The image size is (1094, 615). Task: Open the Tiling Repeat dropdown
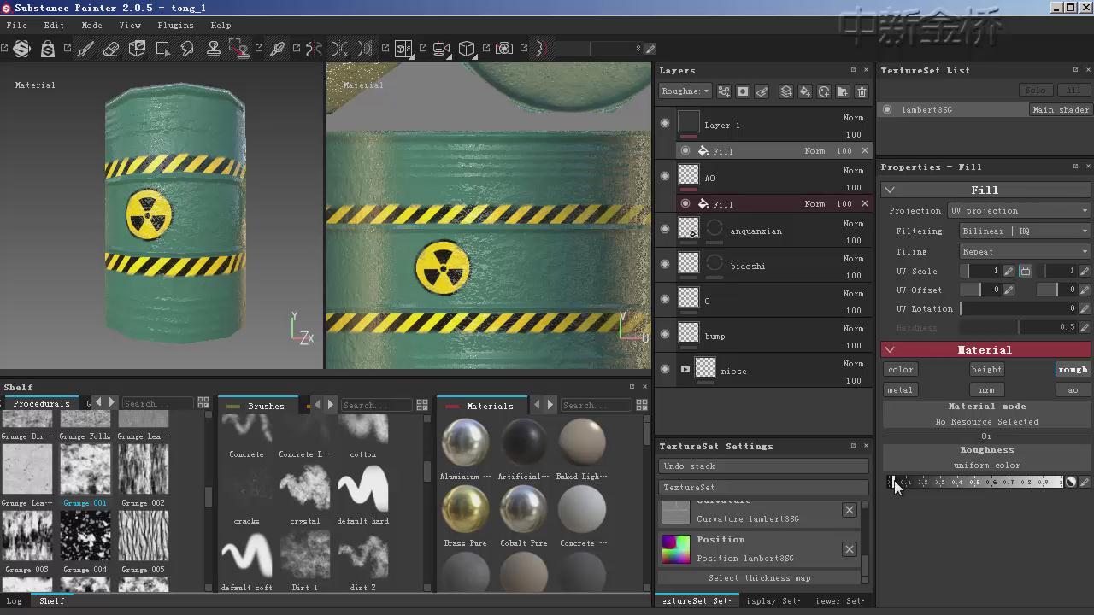tap(1025, 251)
